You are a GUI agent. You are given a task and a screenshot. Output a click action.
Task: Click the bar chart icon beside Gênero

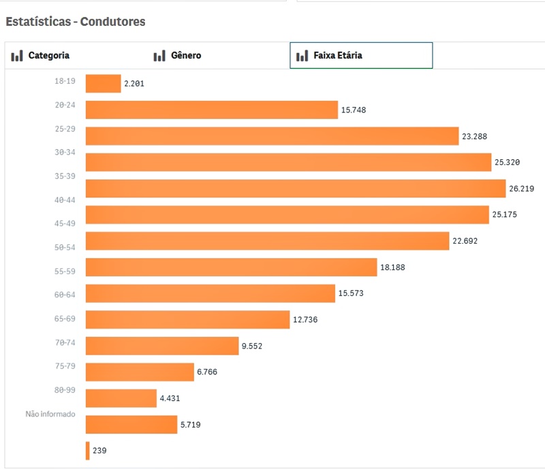point(159,56)
